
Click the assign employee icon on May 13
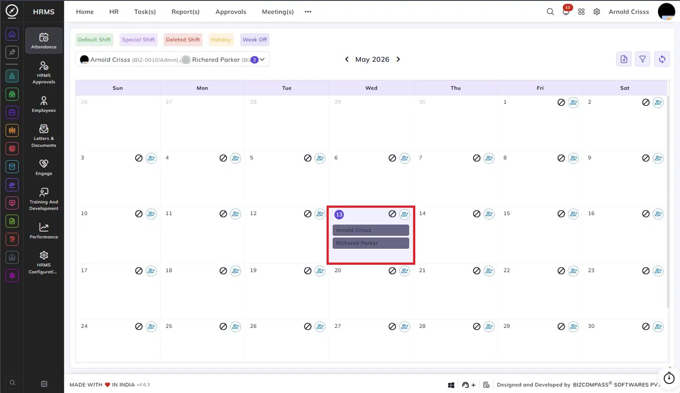pyautogui.click(x=404, y=214)
